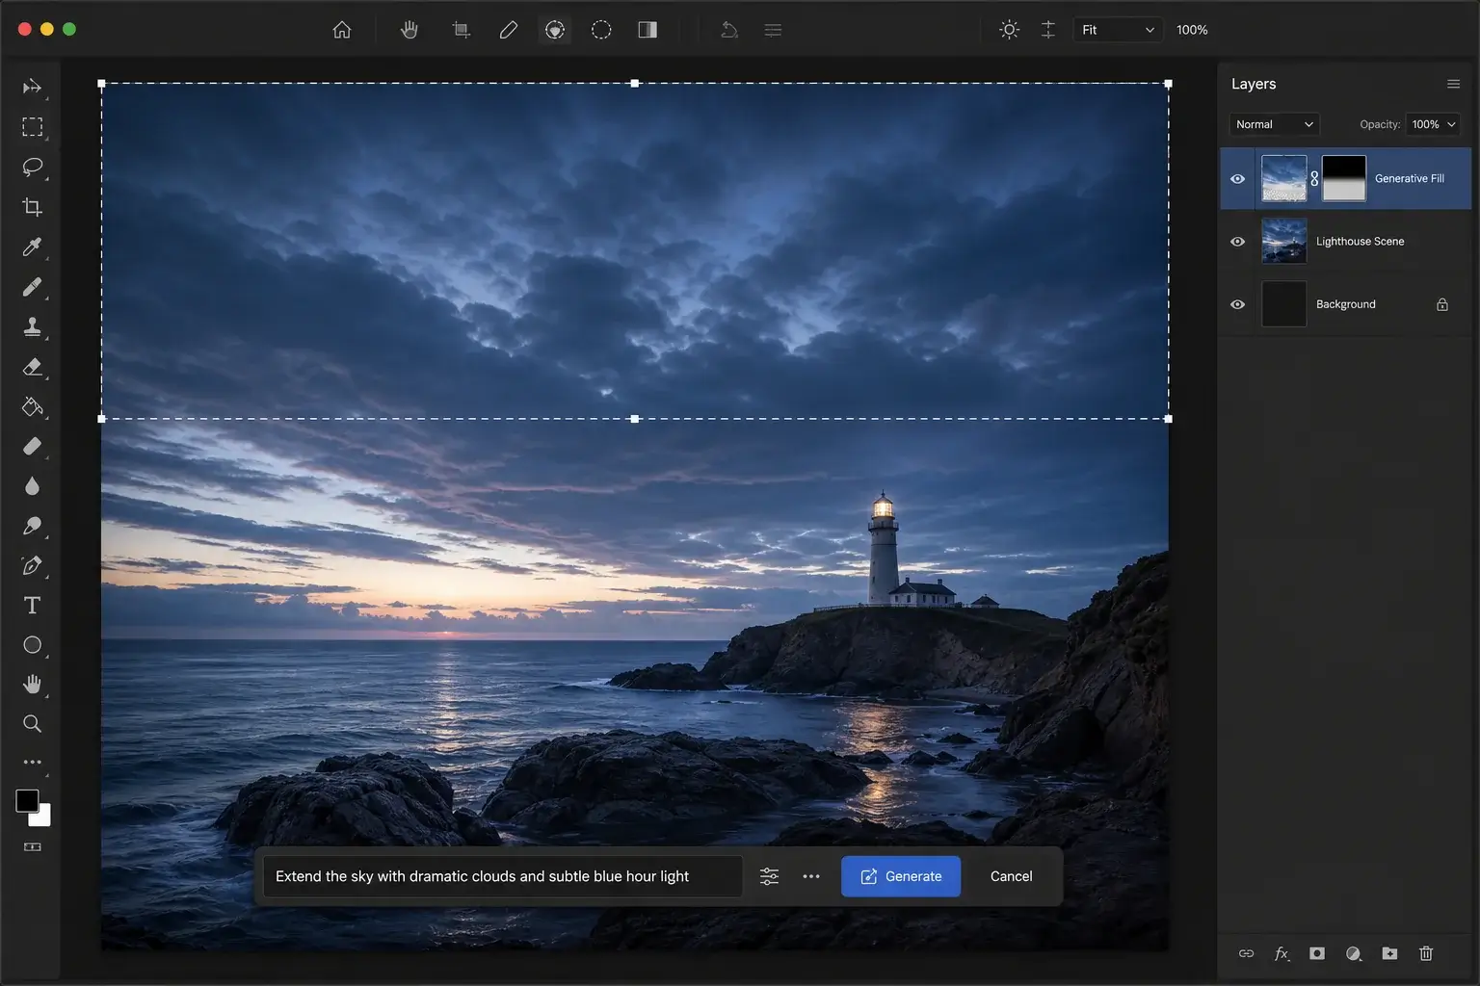The height and width of the screenshot is (986, 1480).
Task: Select the Rectangular Marquee tool
Action: pyautogui.click(x=33, y=127)
